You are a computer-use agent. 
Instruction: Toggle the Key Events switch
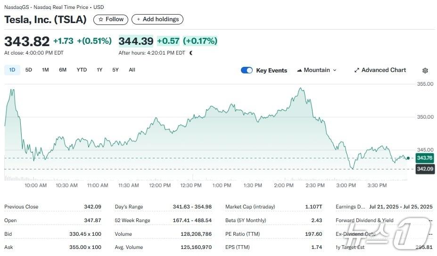(247, 70)
